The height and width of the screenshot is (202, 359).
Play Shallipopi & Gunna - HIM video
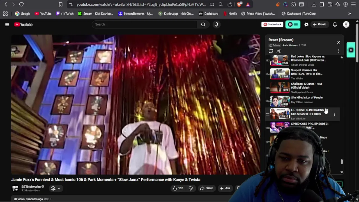pyautogui.click(x=302, y=88)
